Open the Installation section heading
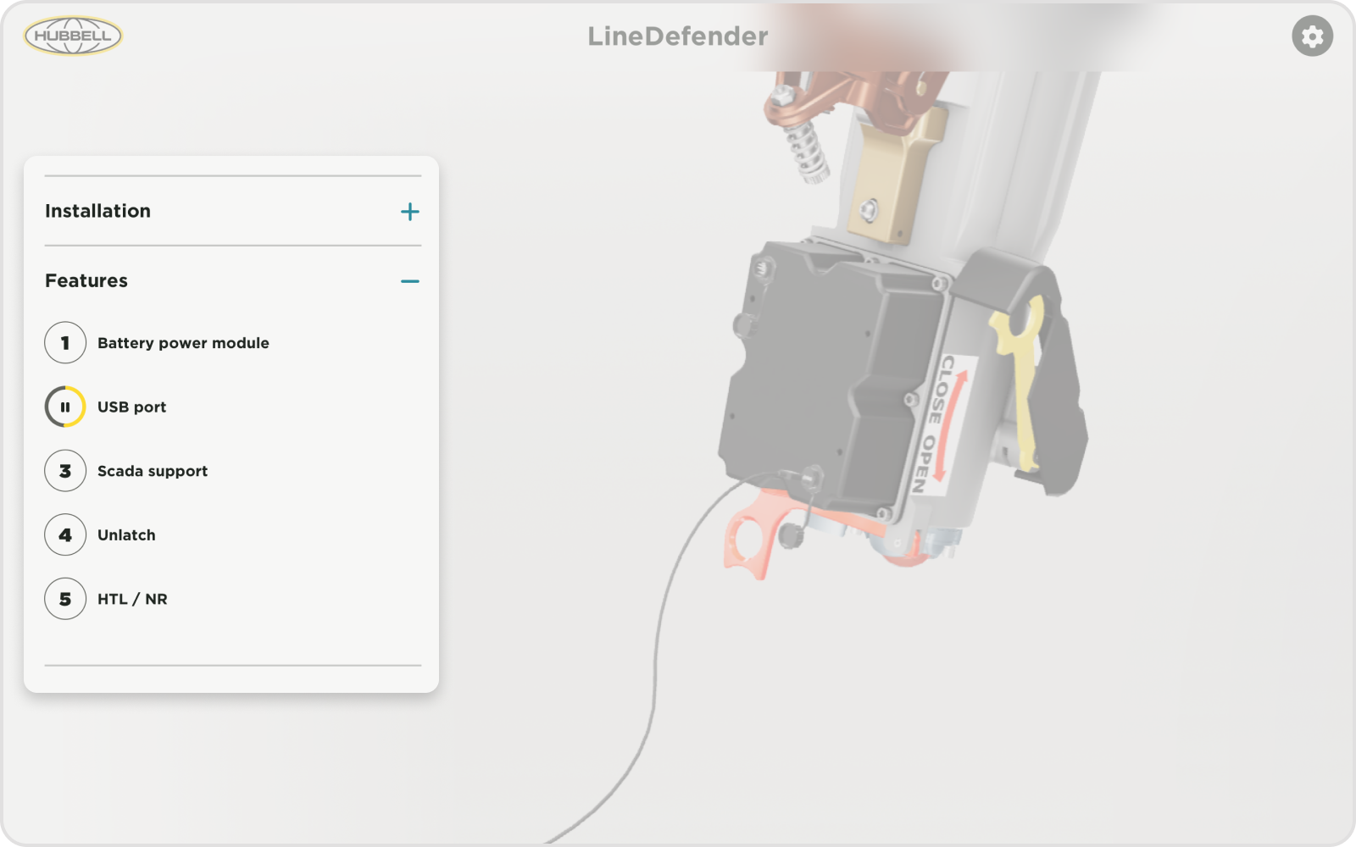Viewport: 1356px width, 847px height. (x=97, y=211)
